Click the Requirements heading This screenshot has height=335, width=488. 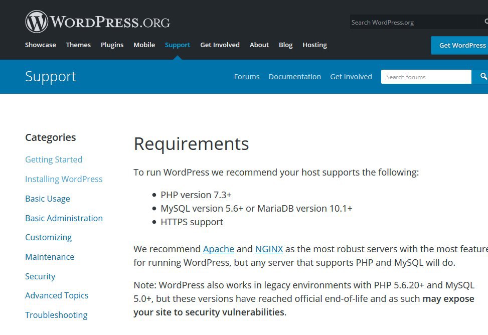coord(192,144)
